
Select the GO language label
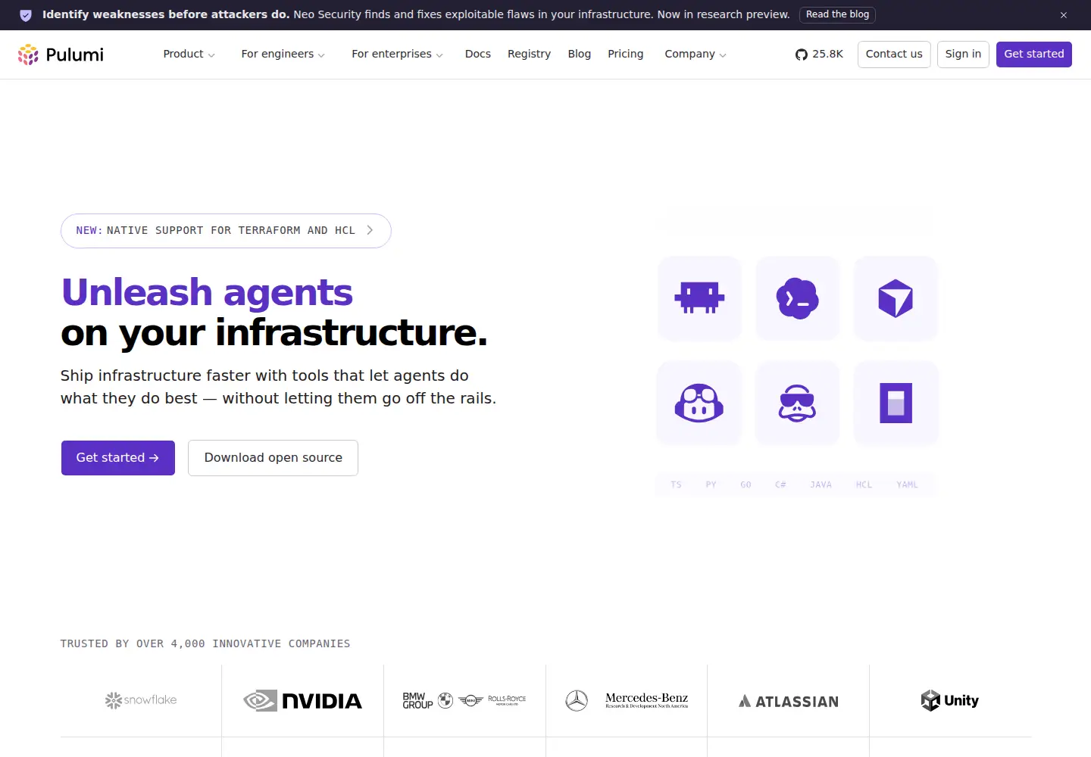[x=746, y=484]
